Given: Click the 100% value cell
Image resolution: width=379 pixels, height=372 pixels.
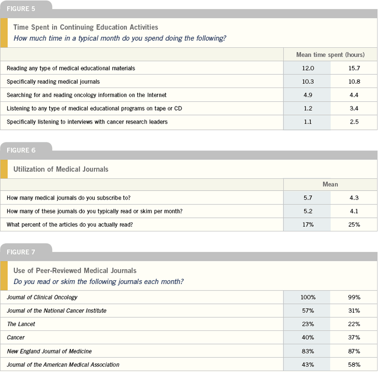Looking at the screenshot, I should click(307, 297).
